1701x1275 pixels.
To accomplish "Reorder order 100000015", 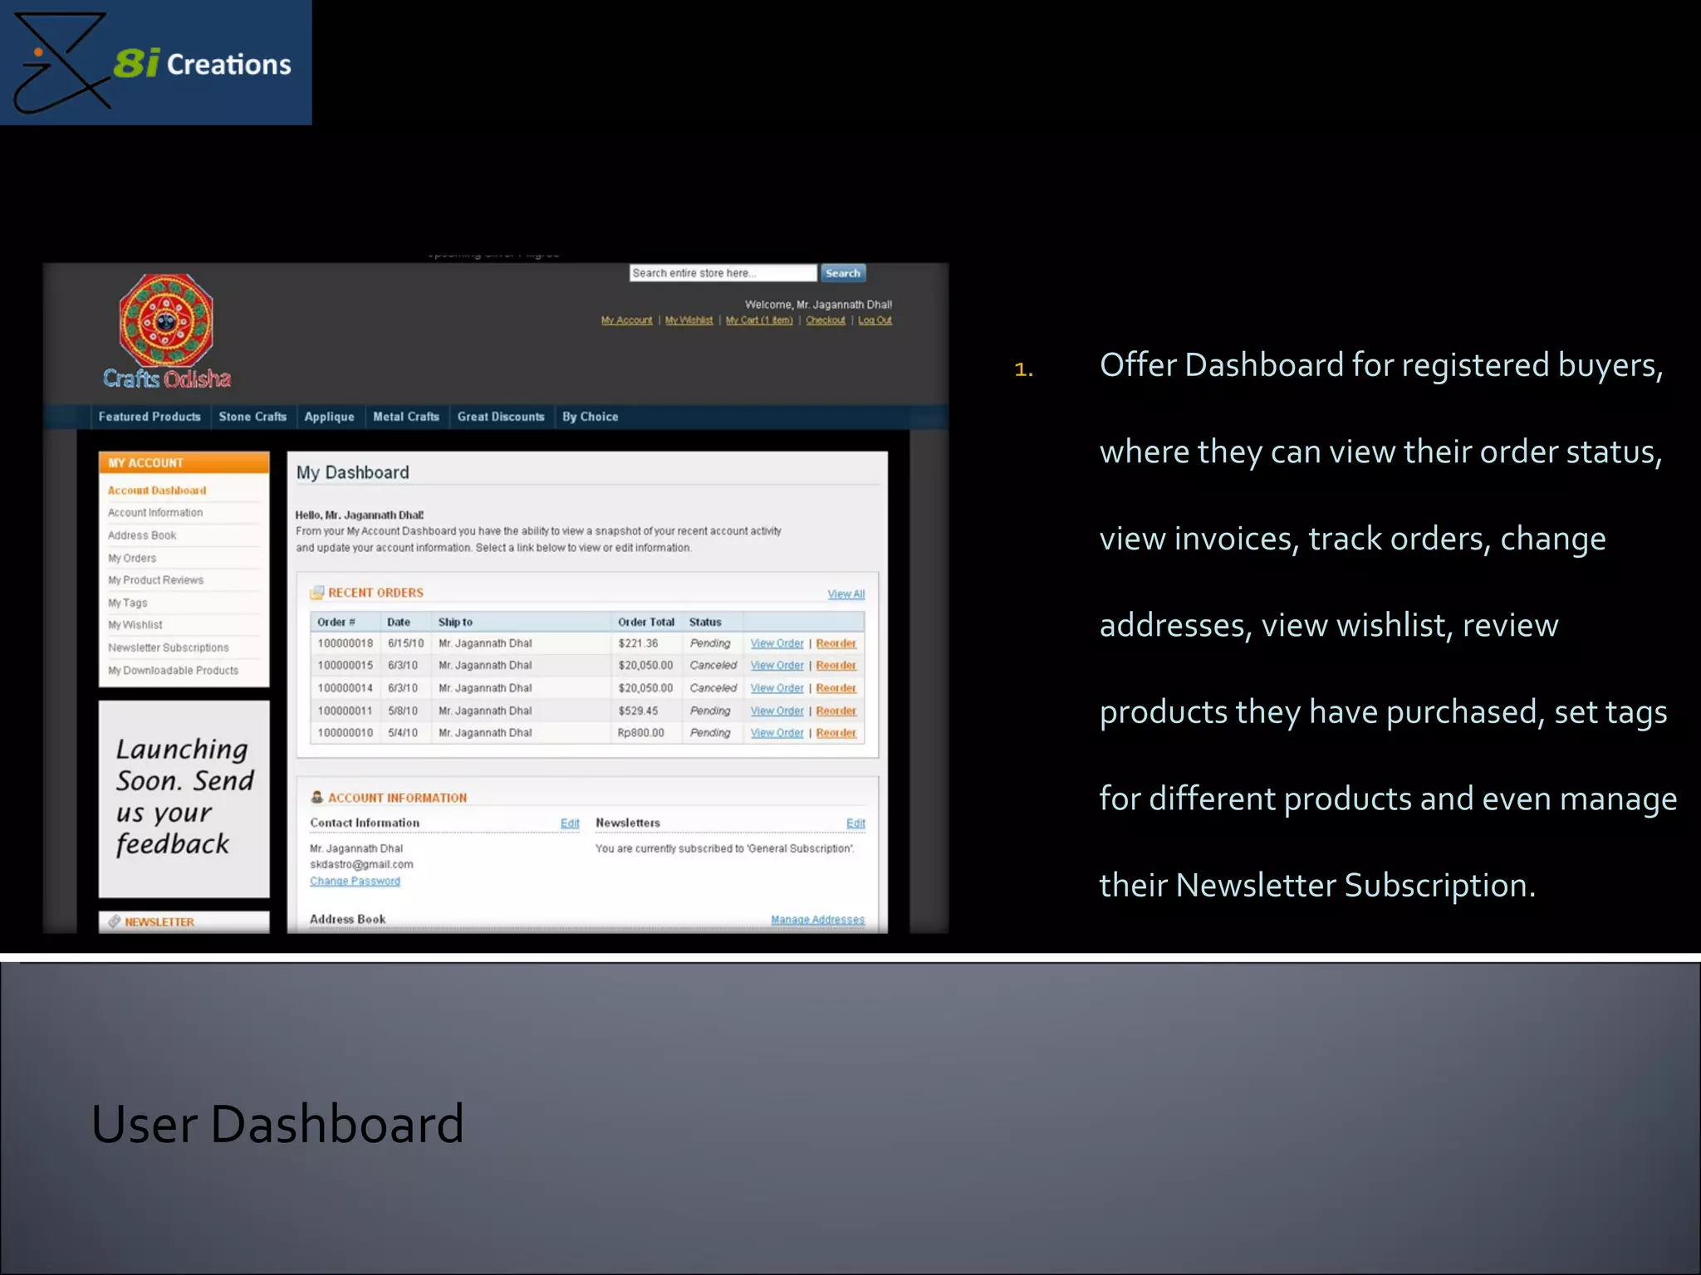I will point(836,666).
